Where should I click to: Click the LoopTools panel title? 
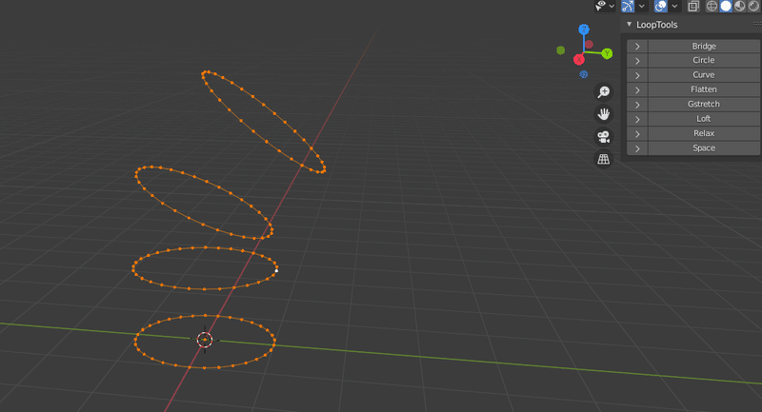(656, 25)
